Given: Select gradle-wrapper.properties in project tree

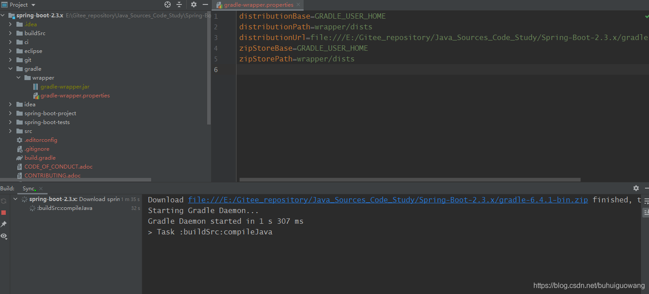Looking at the screenshot, I should point(75,96).
